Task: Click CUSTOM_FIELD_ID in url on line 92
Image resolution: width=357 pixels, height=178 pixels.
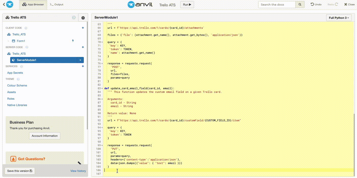Action: click(218, 121)
